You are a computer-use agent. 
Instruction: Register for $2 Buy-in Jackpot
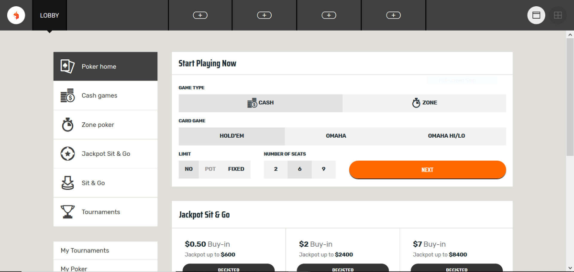[342, 268]
